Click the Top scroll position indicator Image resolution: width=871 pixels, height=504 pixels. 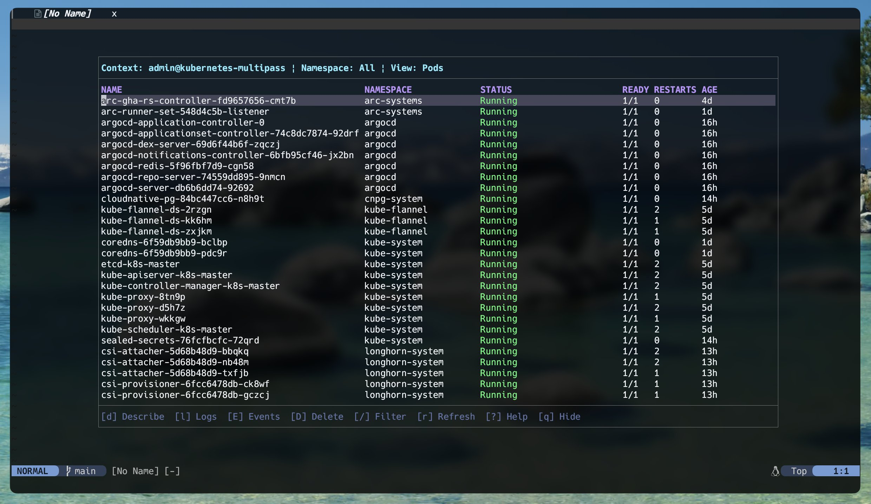pos(798,471)
